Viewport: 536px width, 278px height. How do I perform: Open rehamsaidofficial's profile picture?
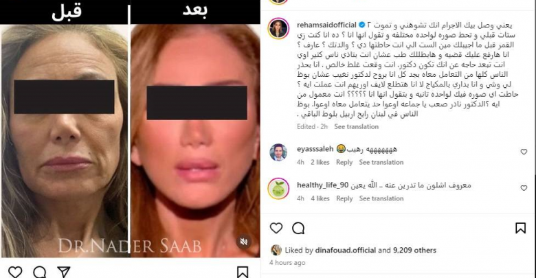278,29
